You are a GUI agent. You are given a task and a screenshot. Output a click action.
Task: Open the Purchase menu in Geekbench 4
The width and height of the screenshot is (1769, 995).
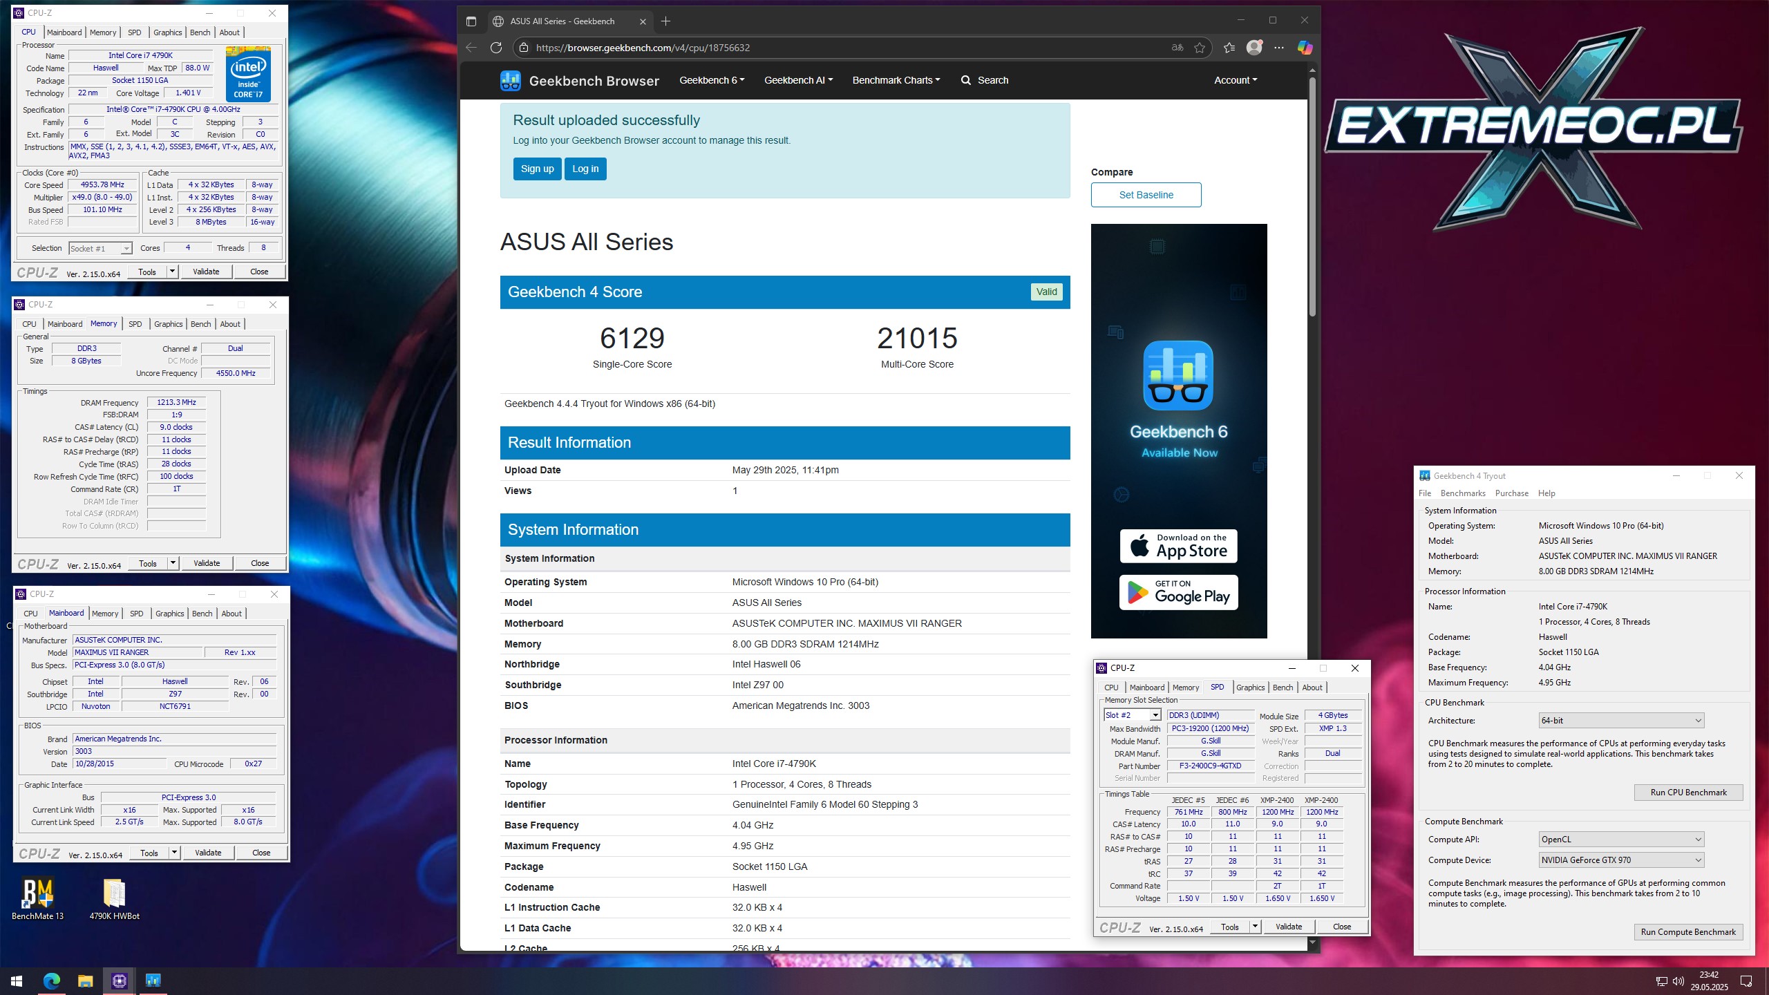(x=1511, y=493)
